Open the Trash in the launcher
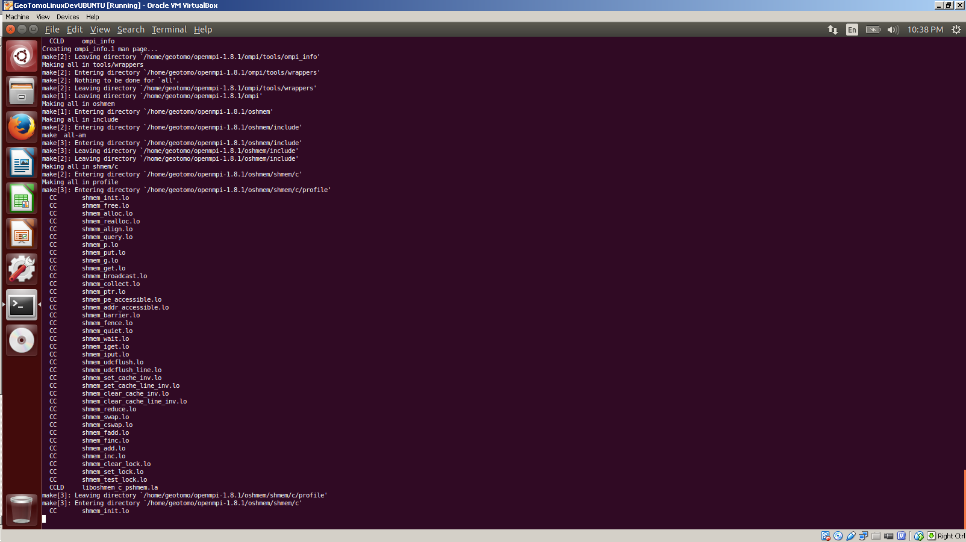Screen dimensions: 966x542 pyautogui.click(x=22, y=509)
